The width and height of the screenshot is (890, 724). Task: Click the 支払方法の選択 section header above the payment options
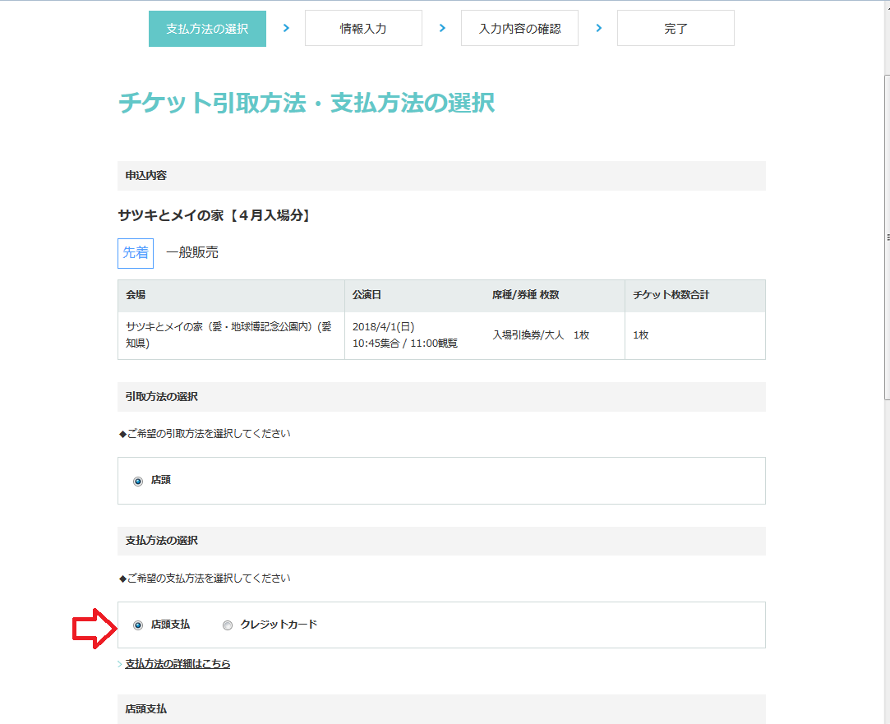(x=441, y=541)
